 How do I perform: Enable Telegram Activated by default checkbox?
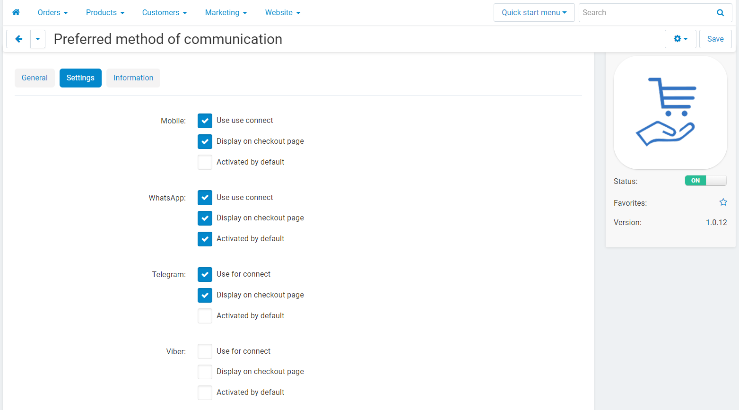point(205,316)
